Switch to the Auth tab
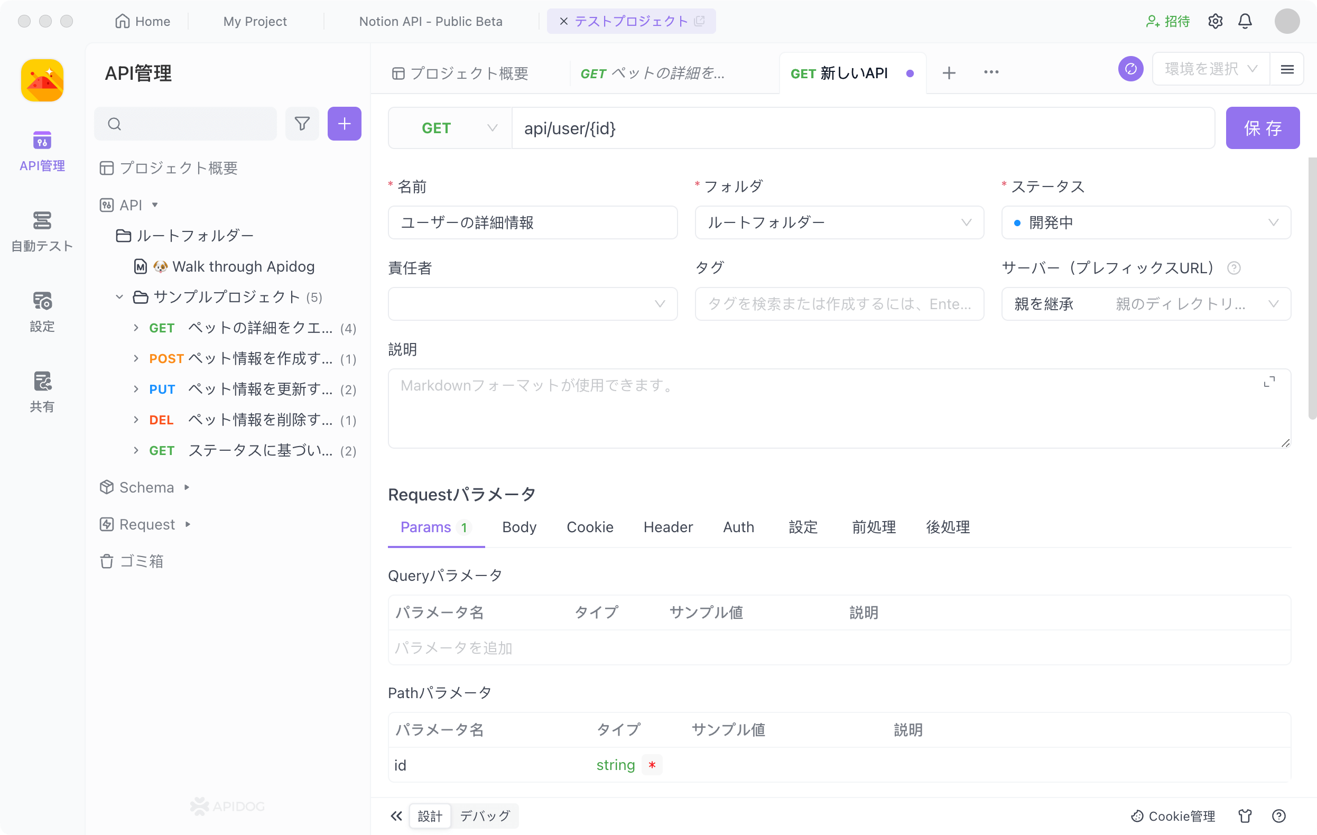Viewport: 1317px width, 835px height. point(738,527)
